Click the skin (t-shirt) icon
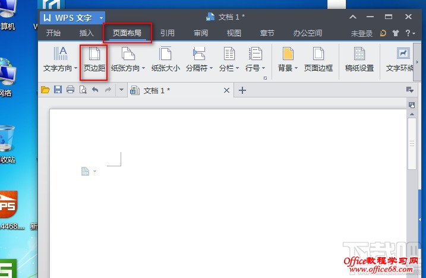The height and width of the screenshot is (278, 426). tap(396, 33)
